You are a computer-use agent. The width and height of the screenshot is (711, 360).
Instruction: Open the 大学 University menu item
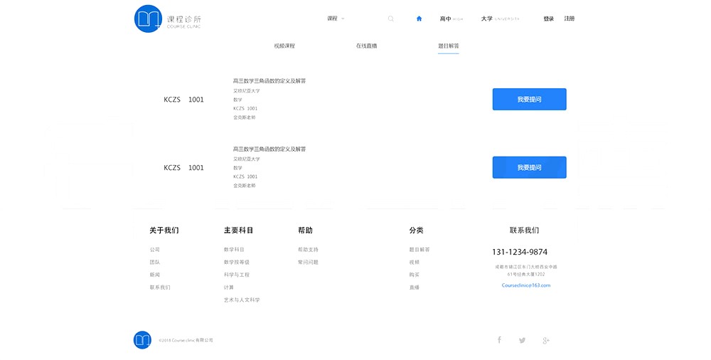coord(500,18)
